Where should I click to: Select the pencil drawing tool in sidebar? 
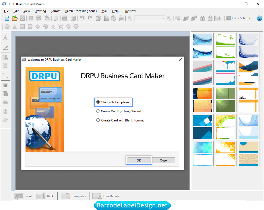click(x=5, y=48)
